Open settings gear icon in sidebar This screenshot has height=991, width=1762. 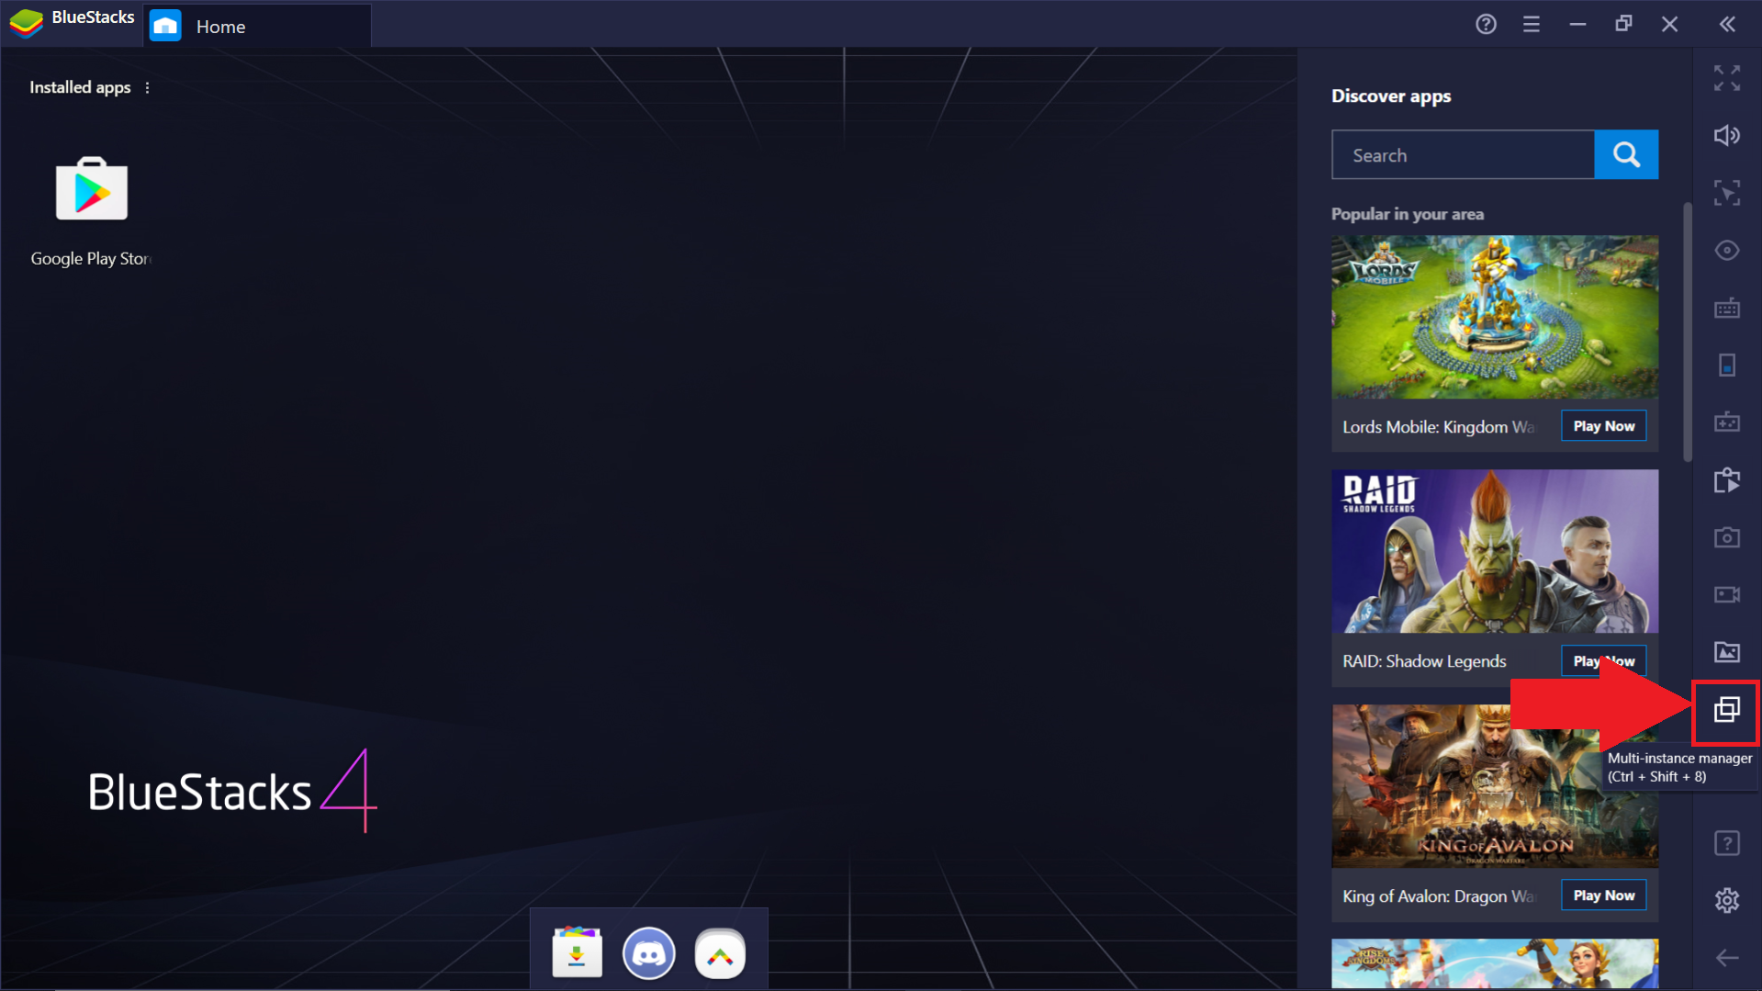[1726, 900]
